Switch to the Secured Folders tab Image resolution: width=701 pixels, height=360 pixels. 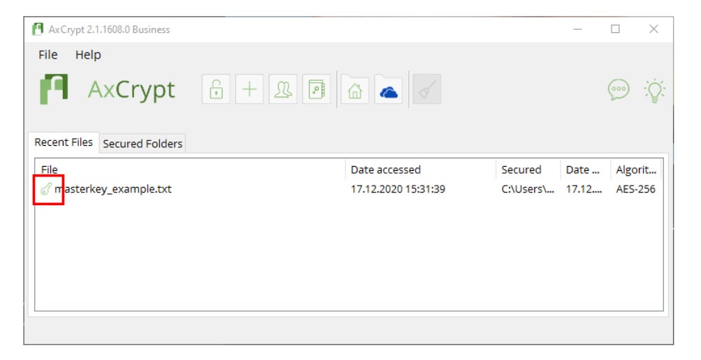(x=142, y=144)
